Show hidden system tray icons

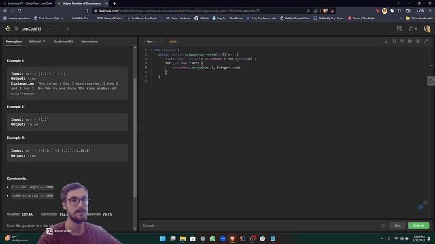(x=382, y=239)
